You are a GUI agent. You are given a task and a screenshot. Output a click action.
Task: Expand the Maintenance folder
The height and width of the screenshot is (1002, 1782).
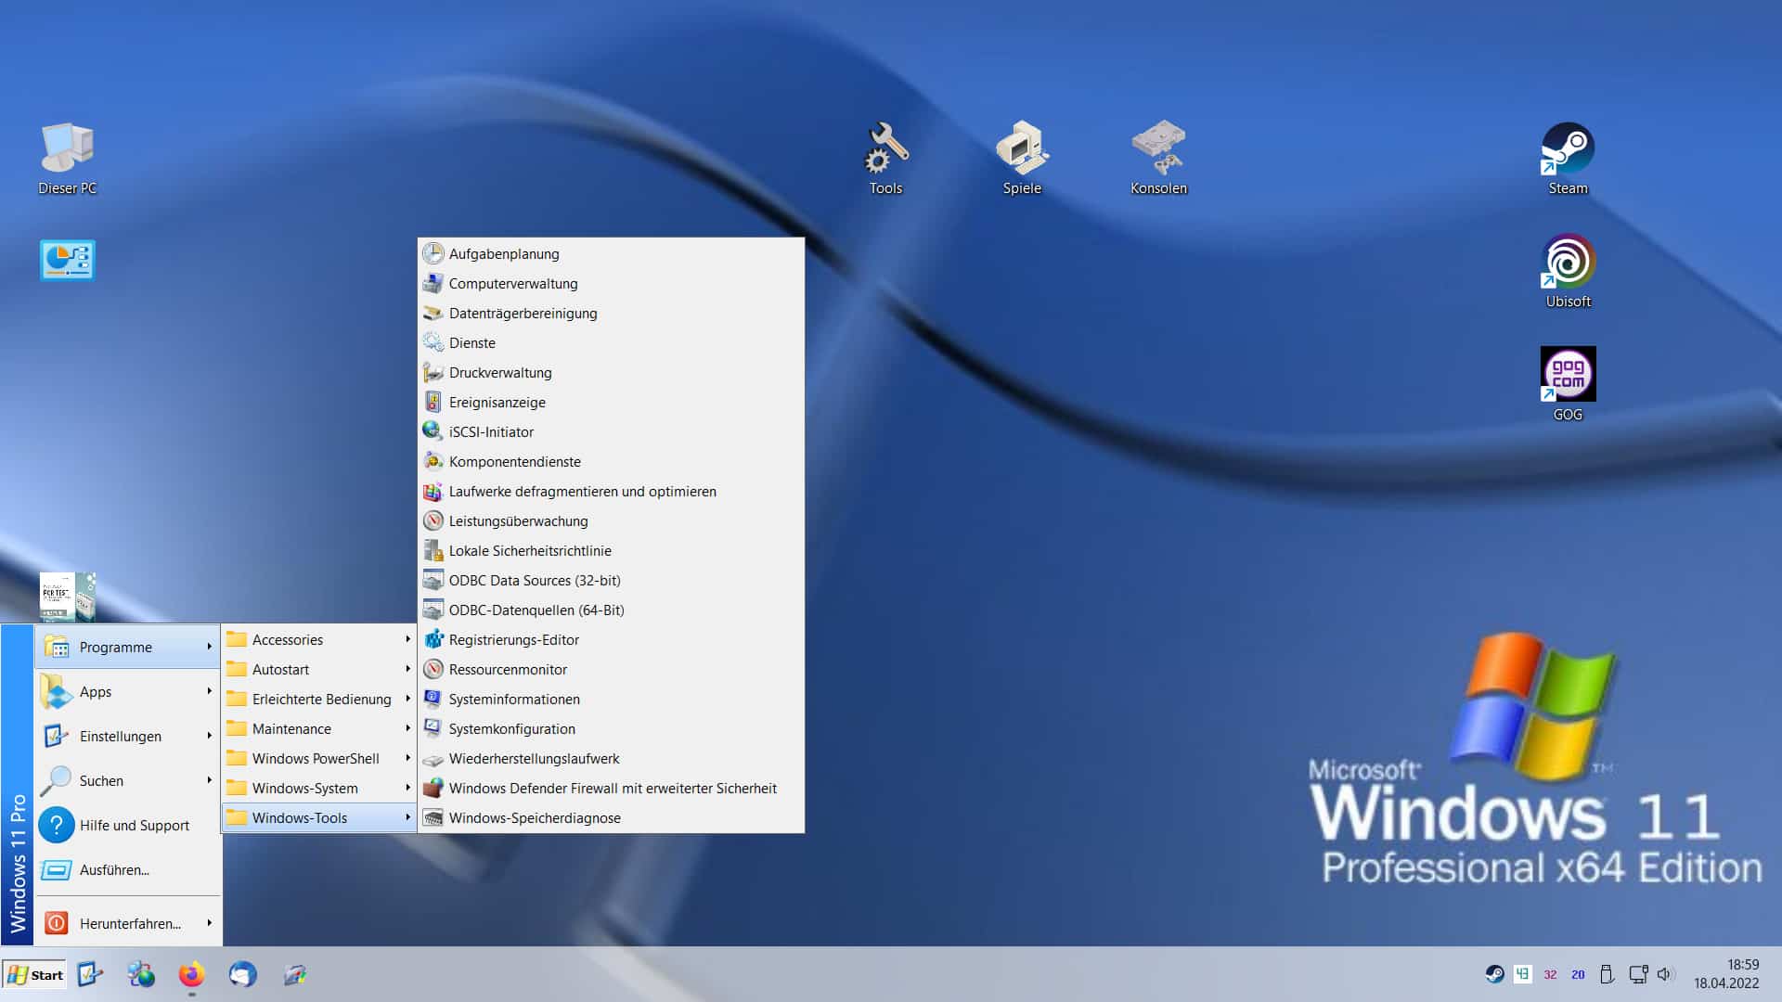[x=319, y=728]
